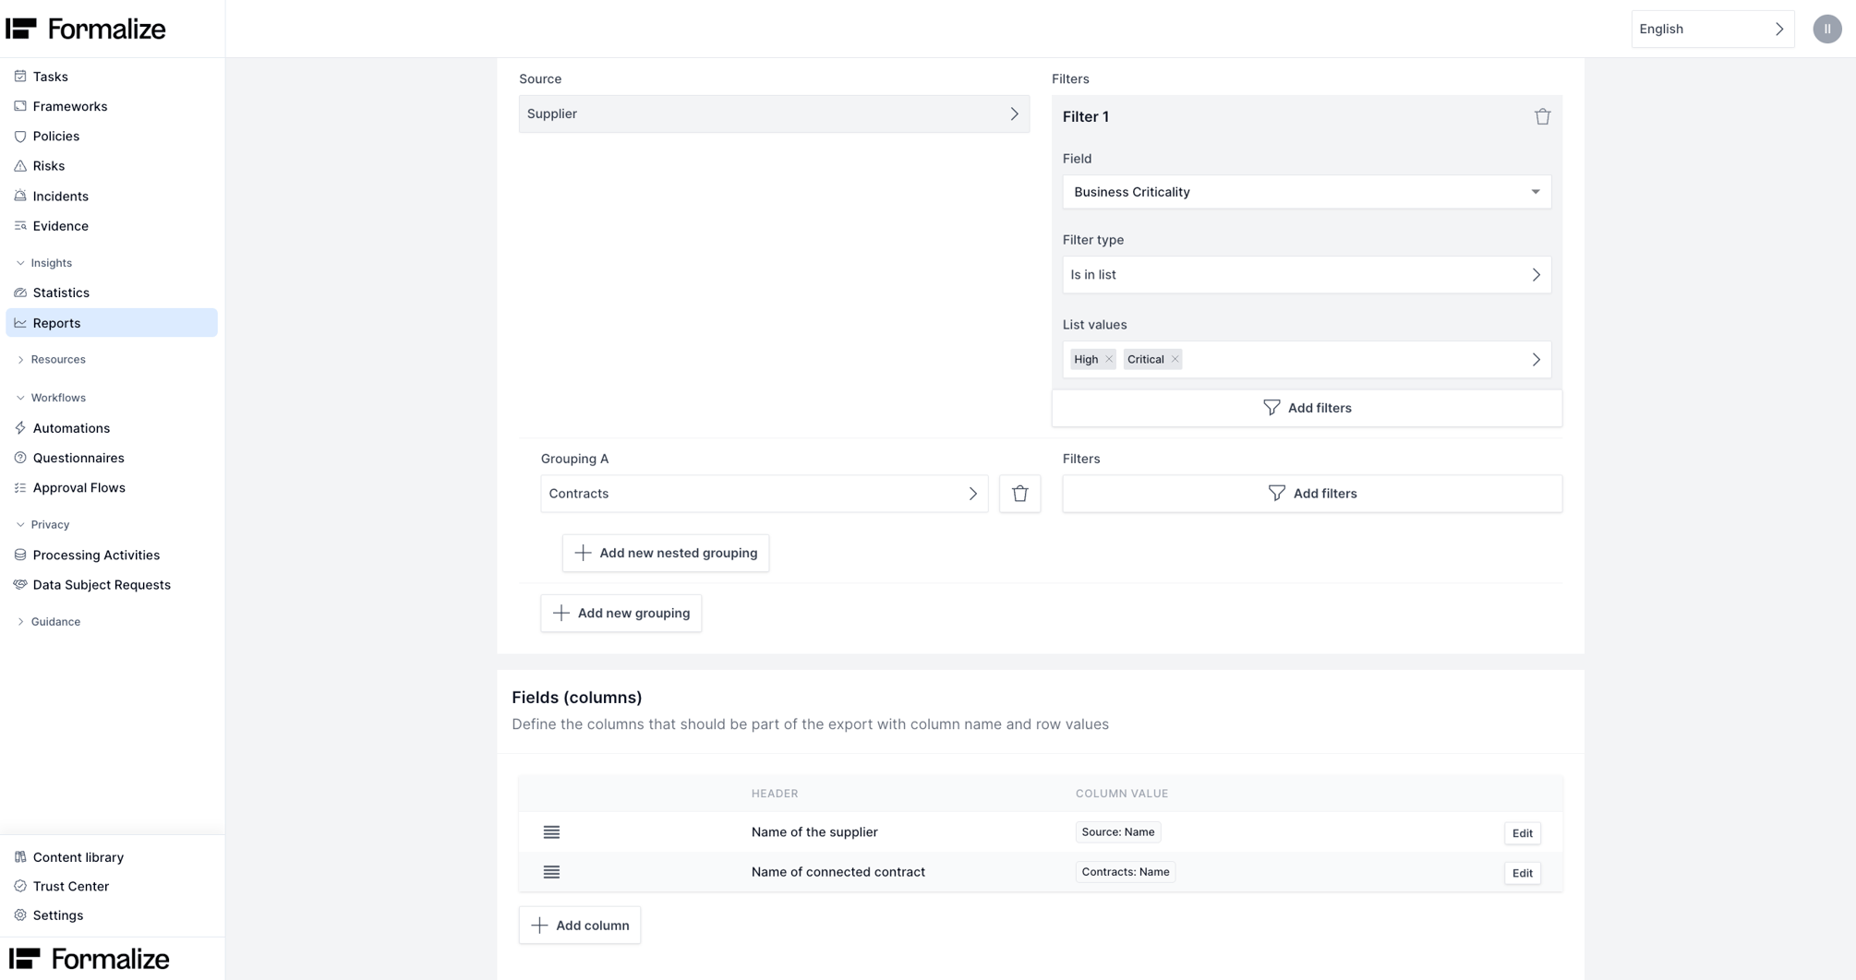The width and height of the screenshot is (1856, 980).
Task: Open Automations from the sidebar
Action: pyautogui.click(x=72, y=428)
